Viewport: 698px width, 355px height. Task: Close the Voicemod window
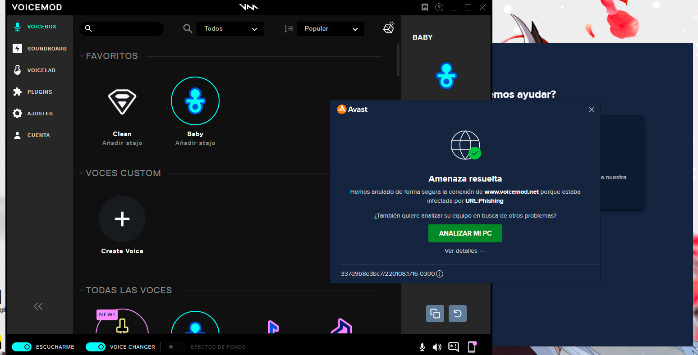[x=482, y=7]
